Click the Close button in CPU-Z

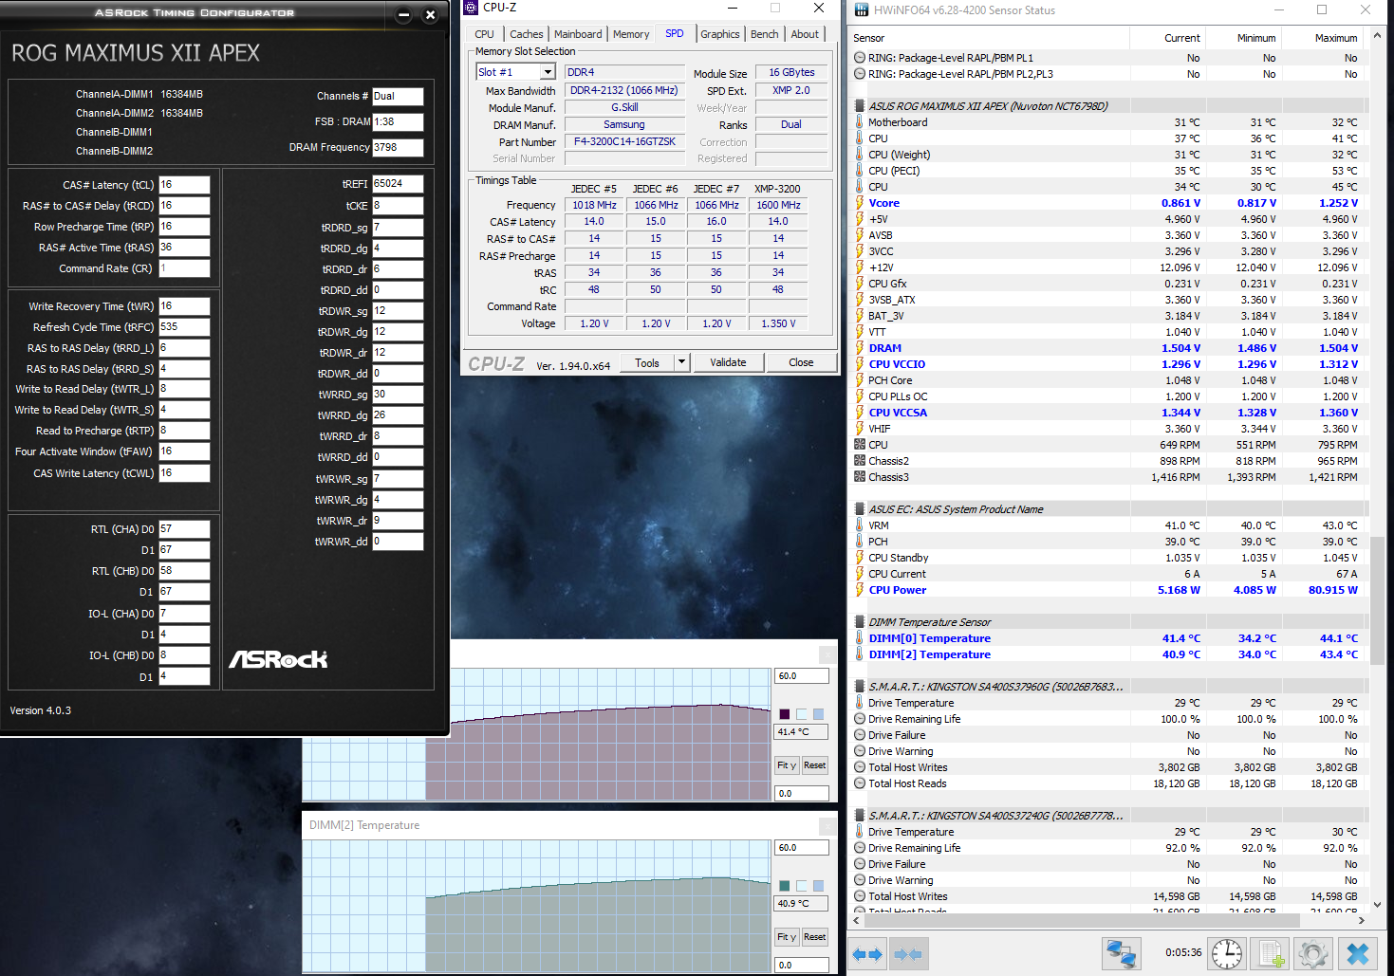coord(801,362)
